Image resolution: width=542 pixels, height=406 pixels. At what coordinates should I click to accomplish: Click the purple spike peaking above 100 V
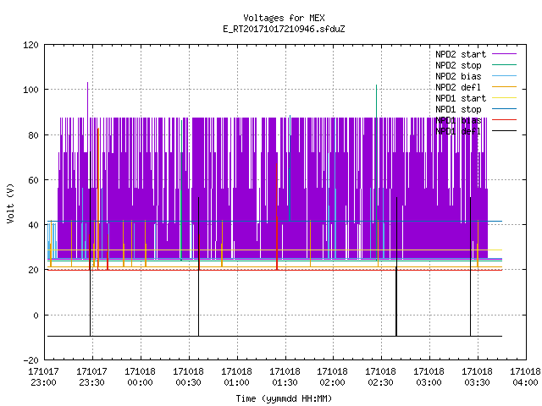(87, 98)
